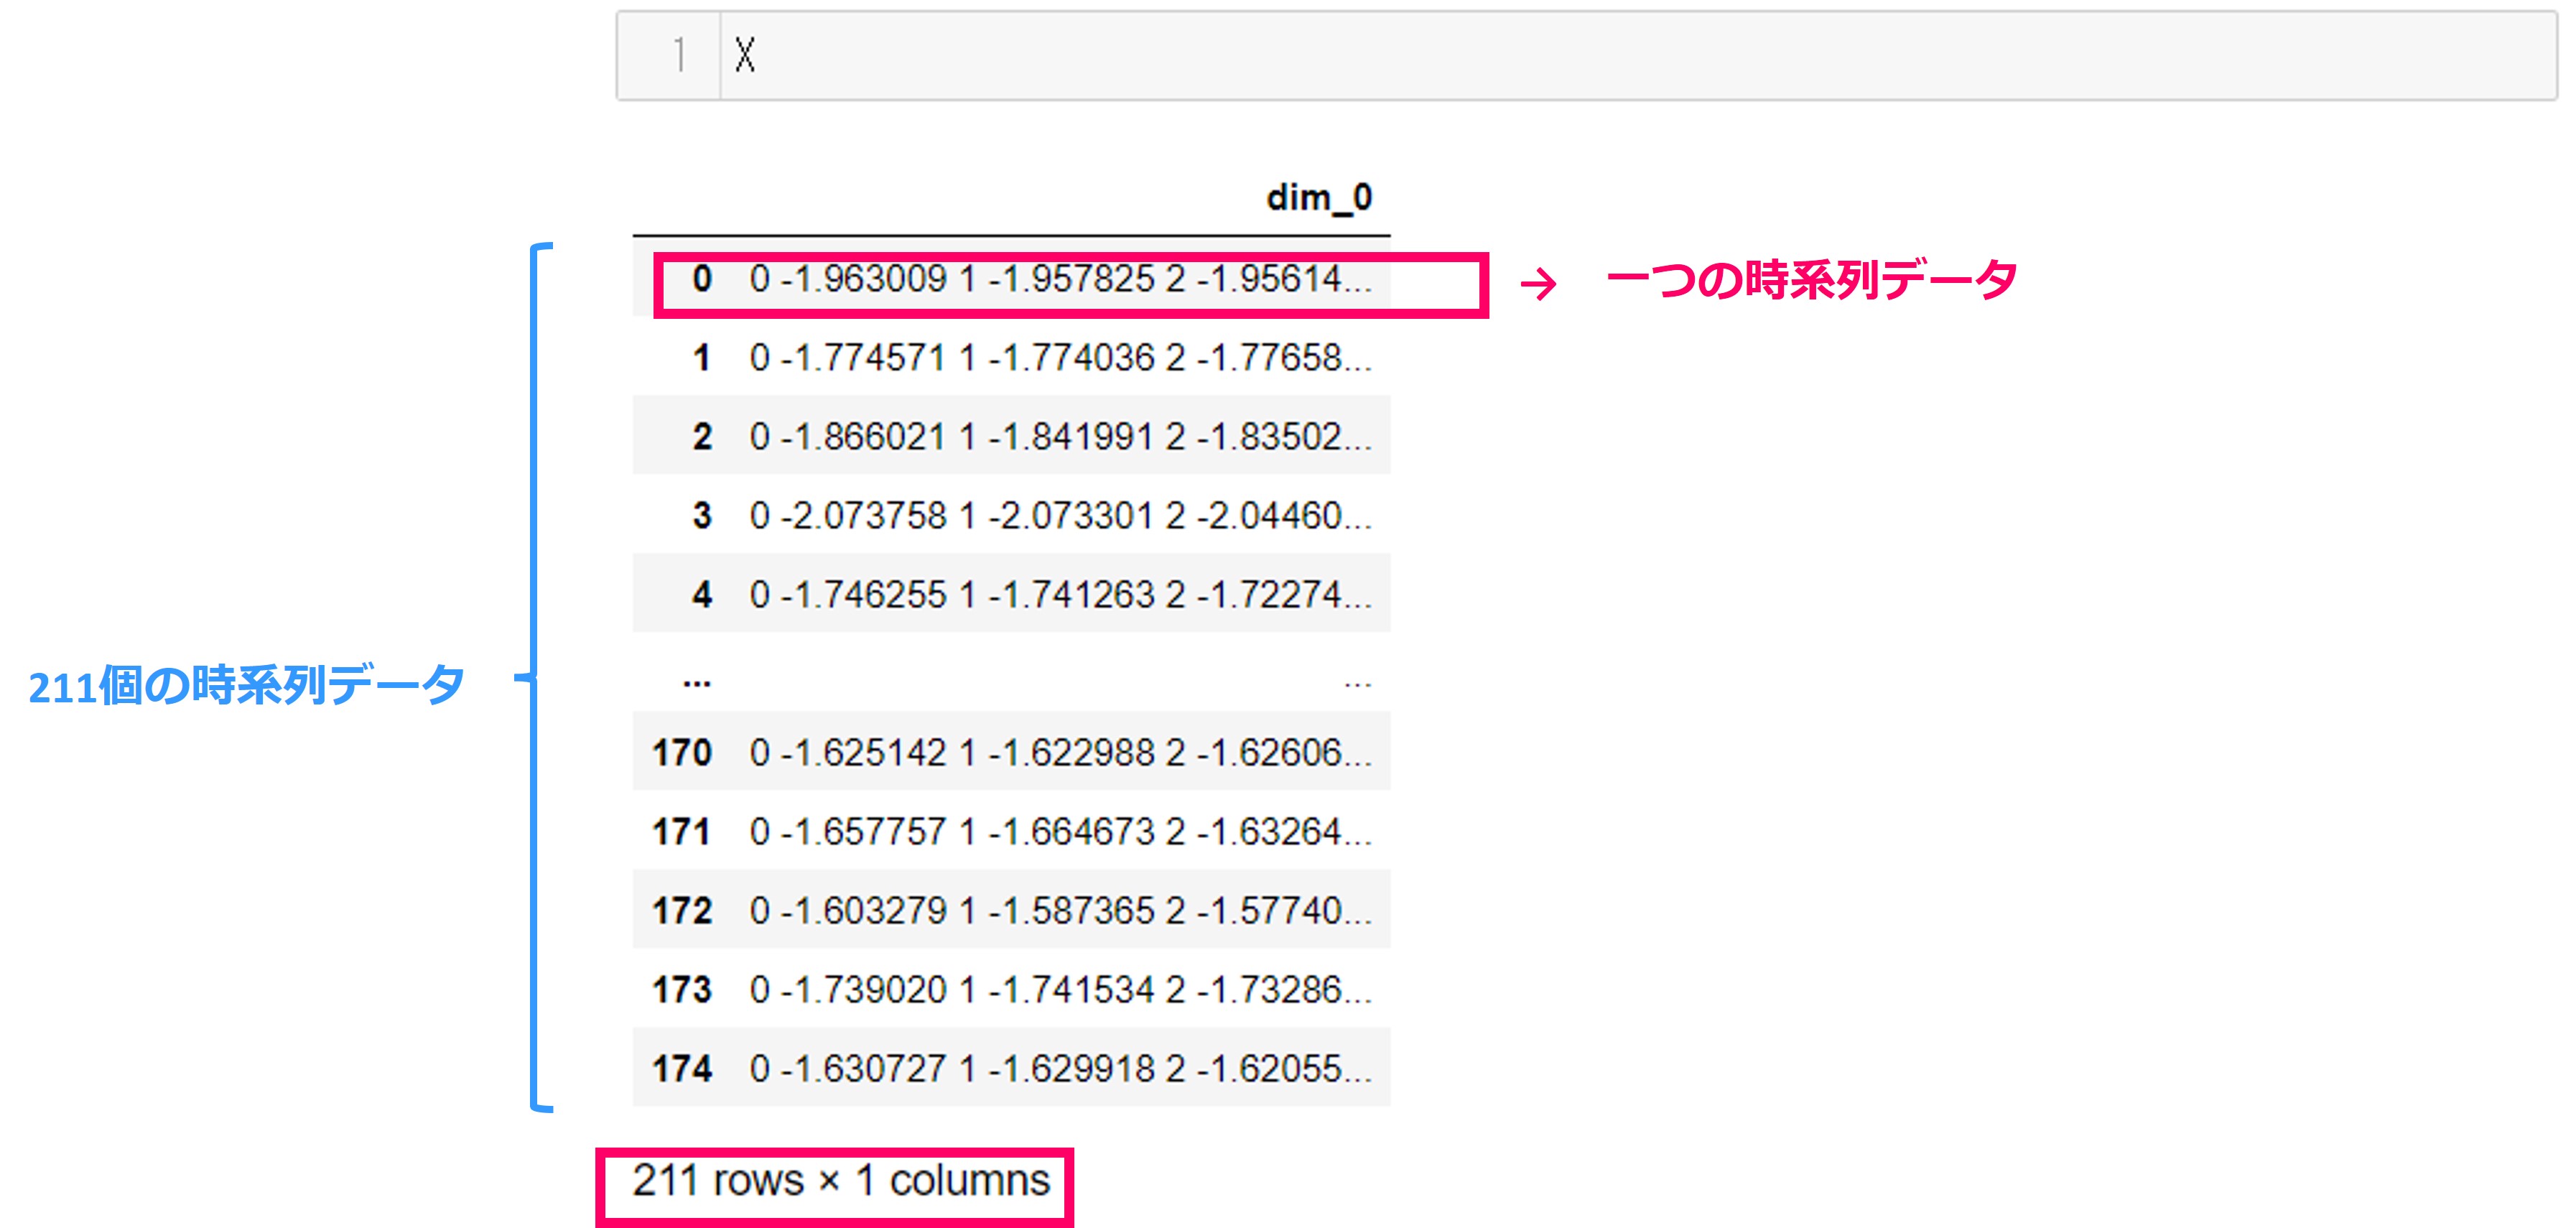The image size is (2576, 1228).
Task: Click row index 174 label
Action: coord(682,1069)
